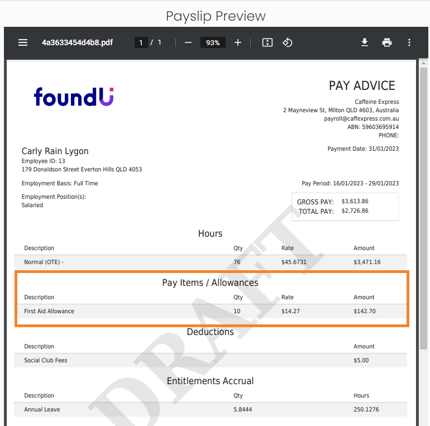Print the payslip using the printer icon

(x=387, y=42)
